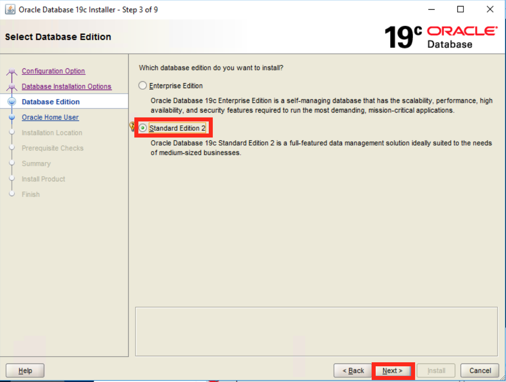Return to Database Installation Options step
This screenshot has width=506, height=382.
[x=67, y=86]
